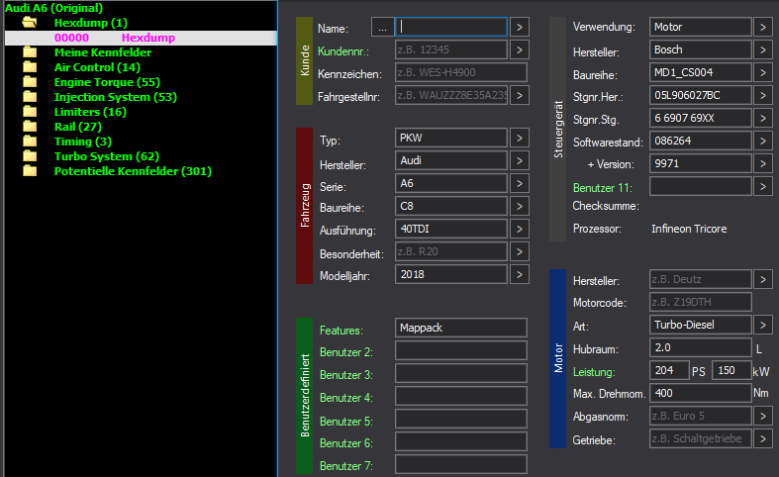Open the Turbo System (62) tree entry
Image resolution: width=779 pixels, height=477 pixels.
pyautogui.click(x=107, y=156)
